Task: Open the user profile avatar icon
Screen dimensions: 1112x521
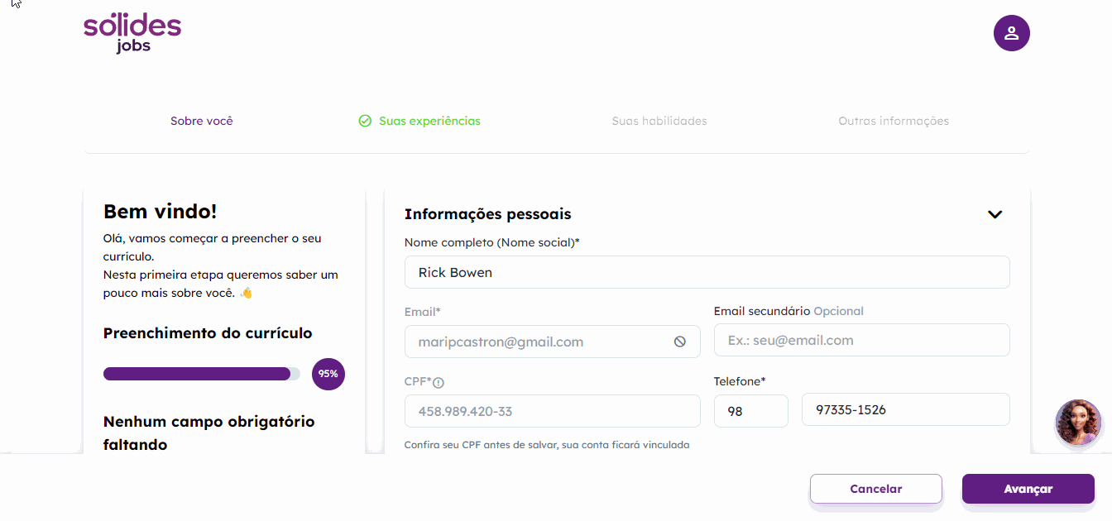Action: pyautogui.click(x=1011, y=33)
